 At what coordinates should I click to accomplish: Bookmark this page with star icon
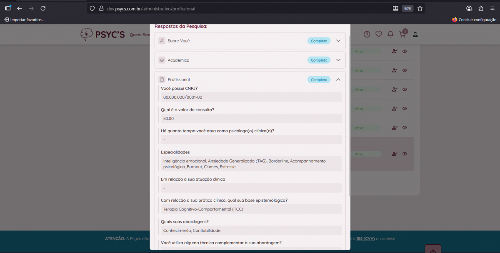[x=420, y=8]
